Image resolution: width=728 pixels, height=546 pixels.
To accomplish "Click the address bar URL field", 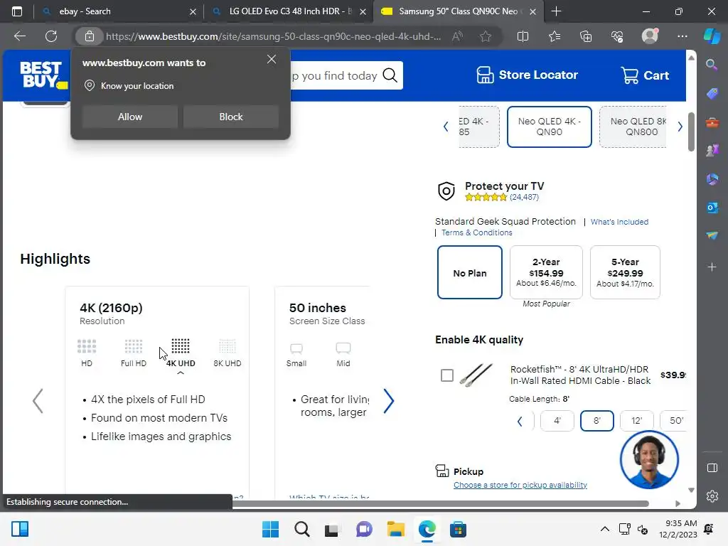I will (x=274, y=36).
